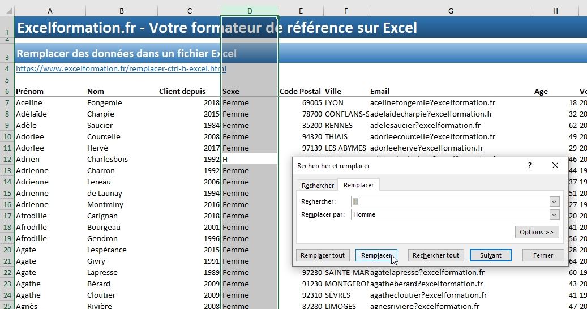The height and width of the screenshot is (309, 587).
Task: Select column F header
Action: 346,11
